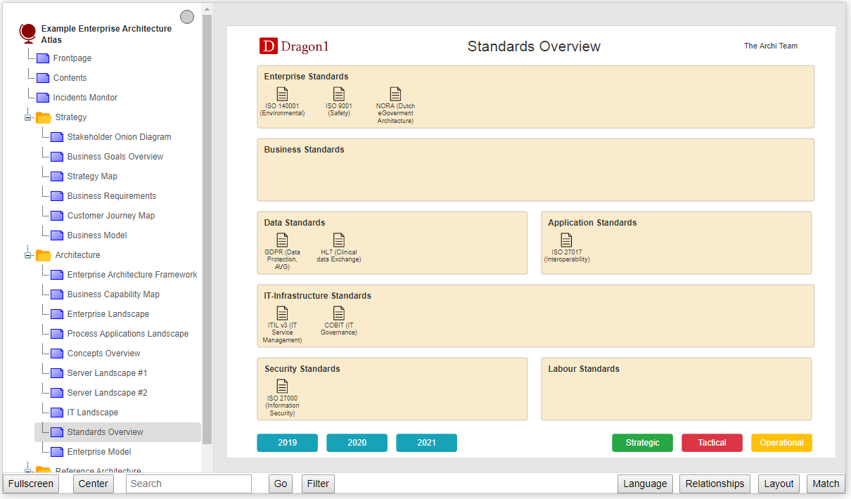Viewport: 851px width, 499px height.
Task: Click the Architecture folder icon
Action: coord(44,255)
